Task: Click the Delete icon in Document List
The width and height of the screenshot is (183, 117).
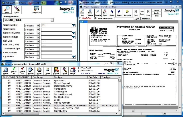Action: (64, 71)
